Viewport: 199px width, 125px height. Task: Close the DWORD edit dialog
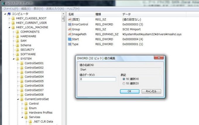click(x=159, y=57)
